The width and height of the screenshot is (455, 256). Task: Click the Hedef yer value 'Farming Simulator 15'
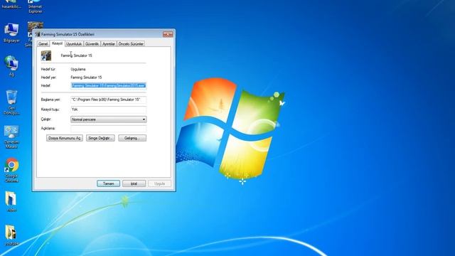pyautogui.click(x=86, y=78)
